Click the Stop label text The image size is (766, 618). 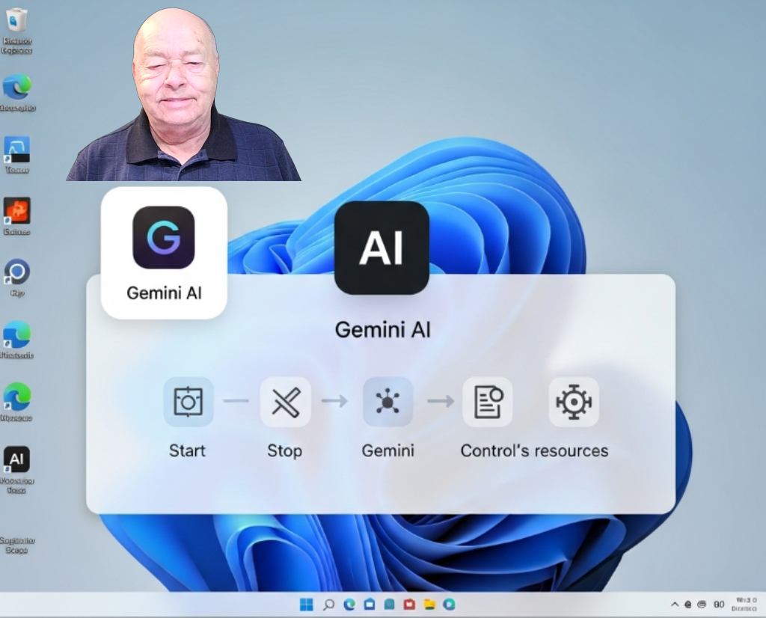(285, 450)
